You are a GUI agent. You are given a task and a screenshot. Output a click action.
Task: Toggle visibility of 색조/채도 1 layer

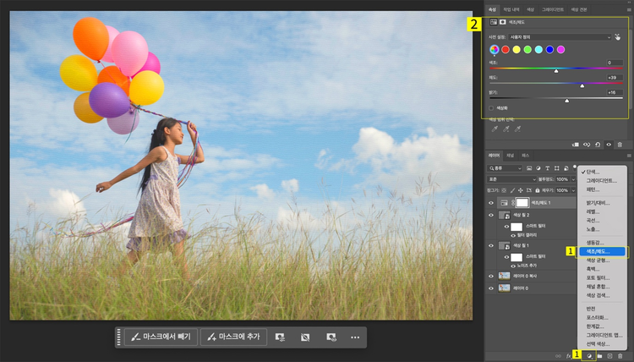click(x=492, y=203)
